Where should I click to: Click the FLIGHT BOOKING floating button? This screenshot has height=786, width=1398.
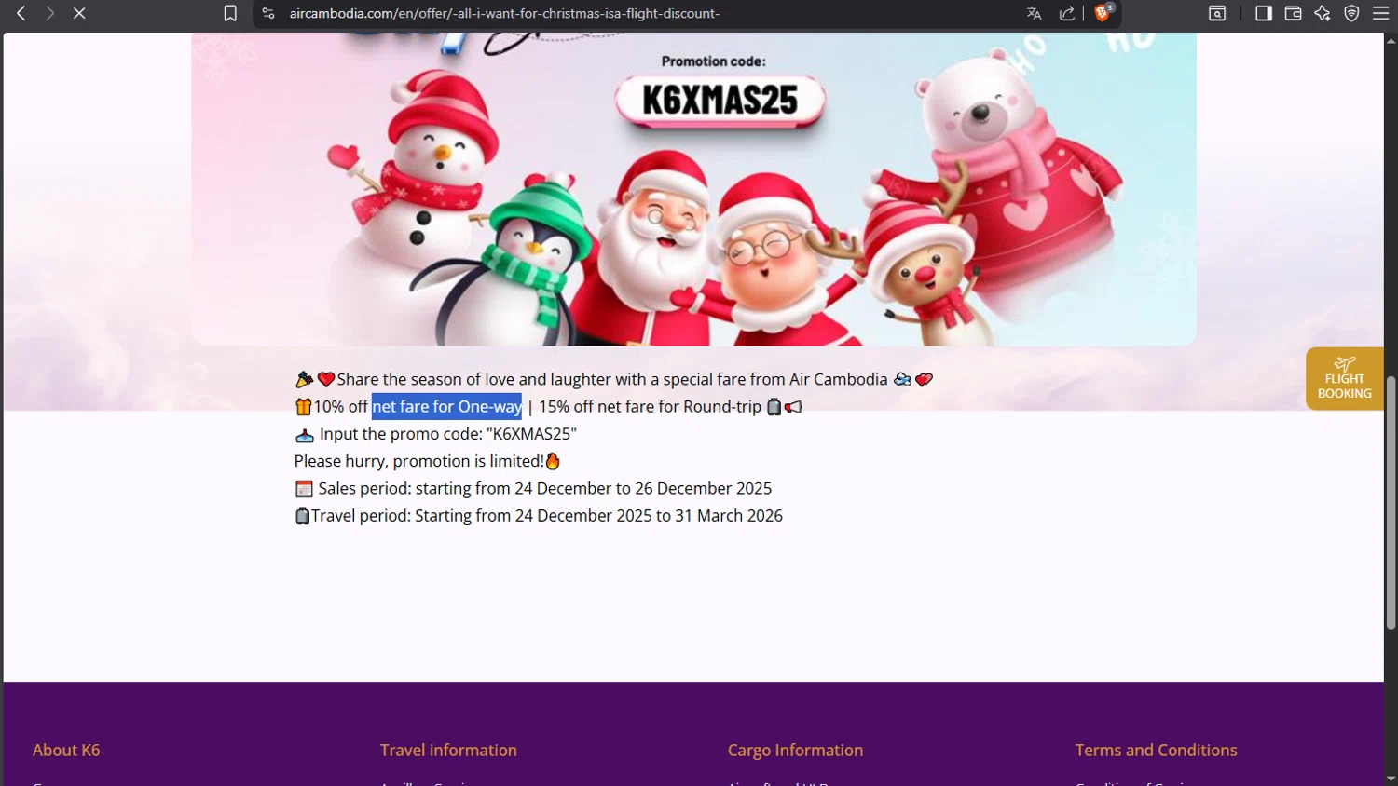pyautogui.click(x=1344, y=378)
